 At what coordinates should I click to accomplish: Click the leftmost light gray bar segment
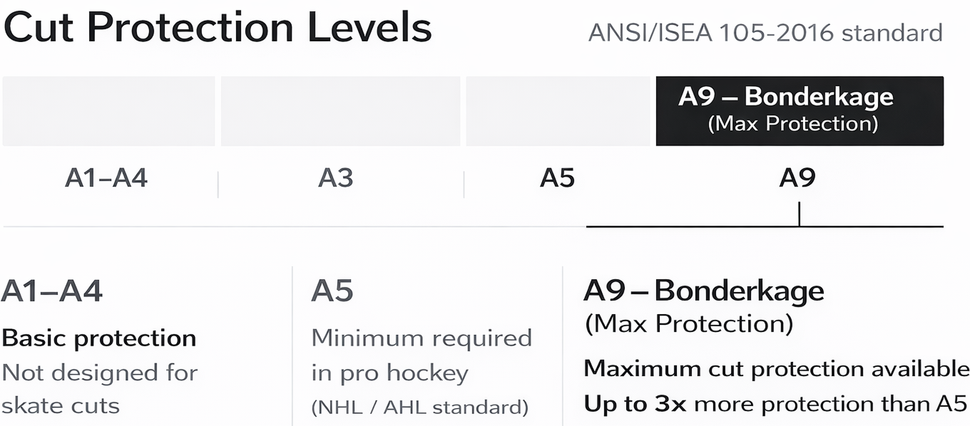click(108, 110)
